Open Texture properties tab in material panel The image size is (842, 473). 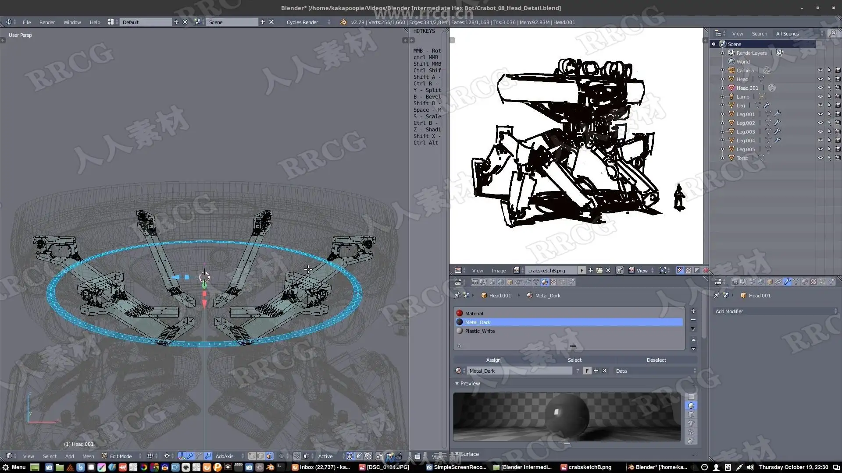pyautogui.click(x=553, y=282)
